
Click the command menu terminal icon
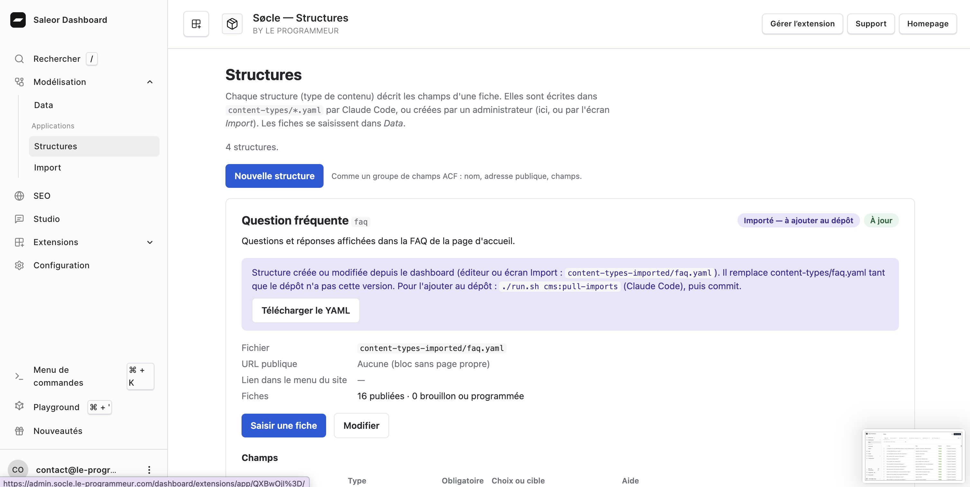19,376
